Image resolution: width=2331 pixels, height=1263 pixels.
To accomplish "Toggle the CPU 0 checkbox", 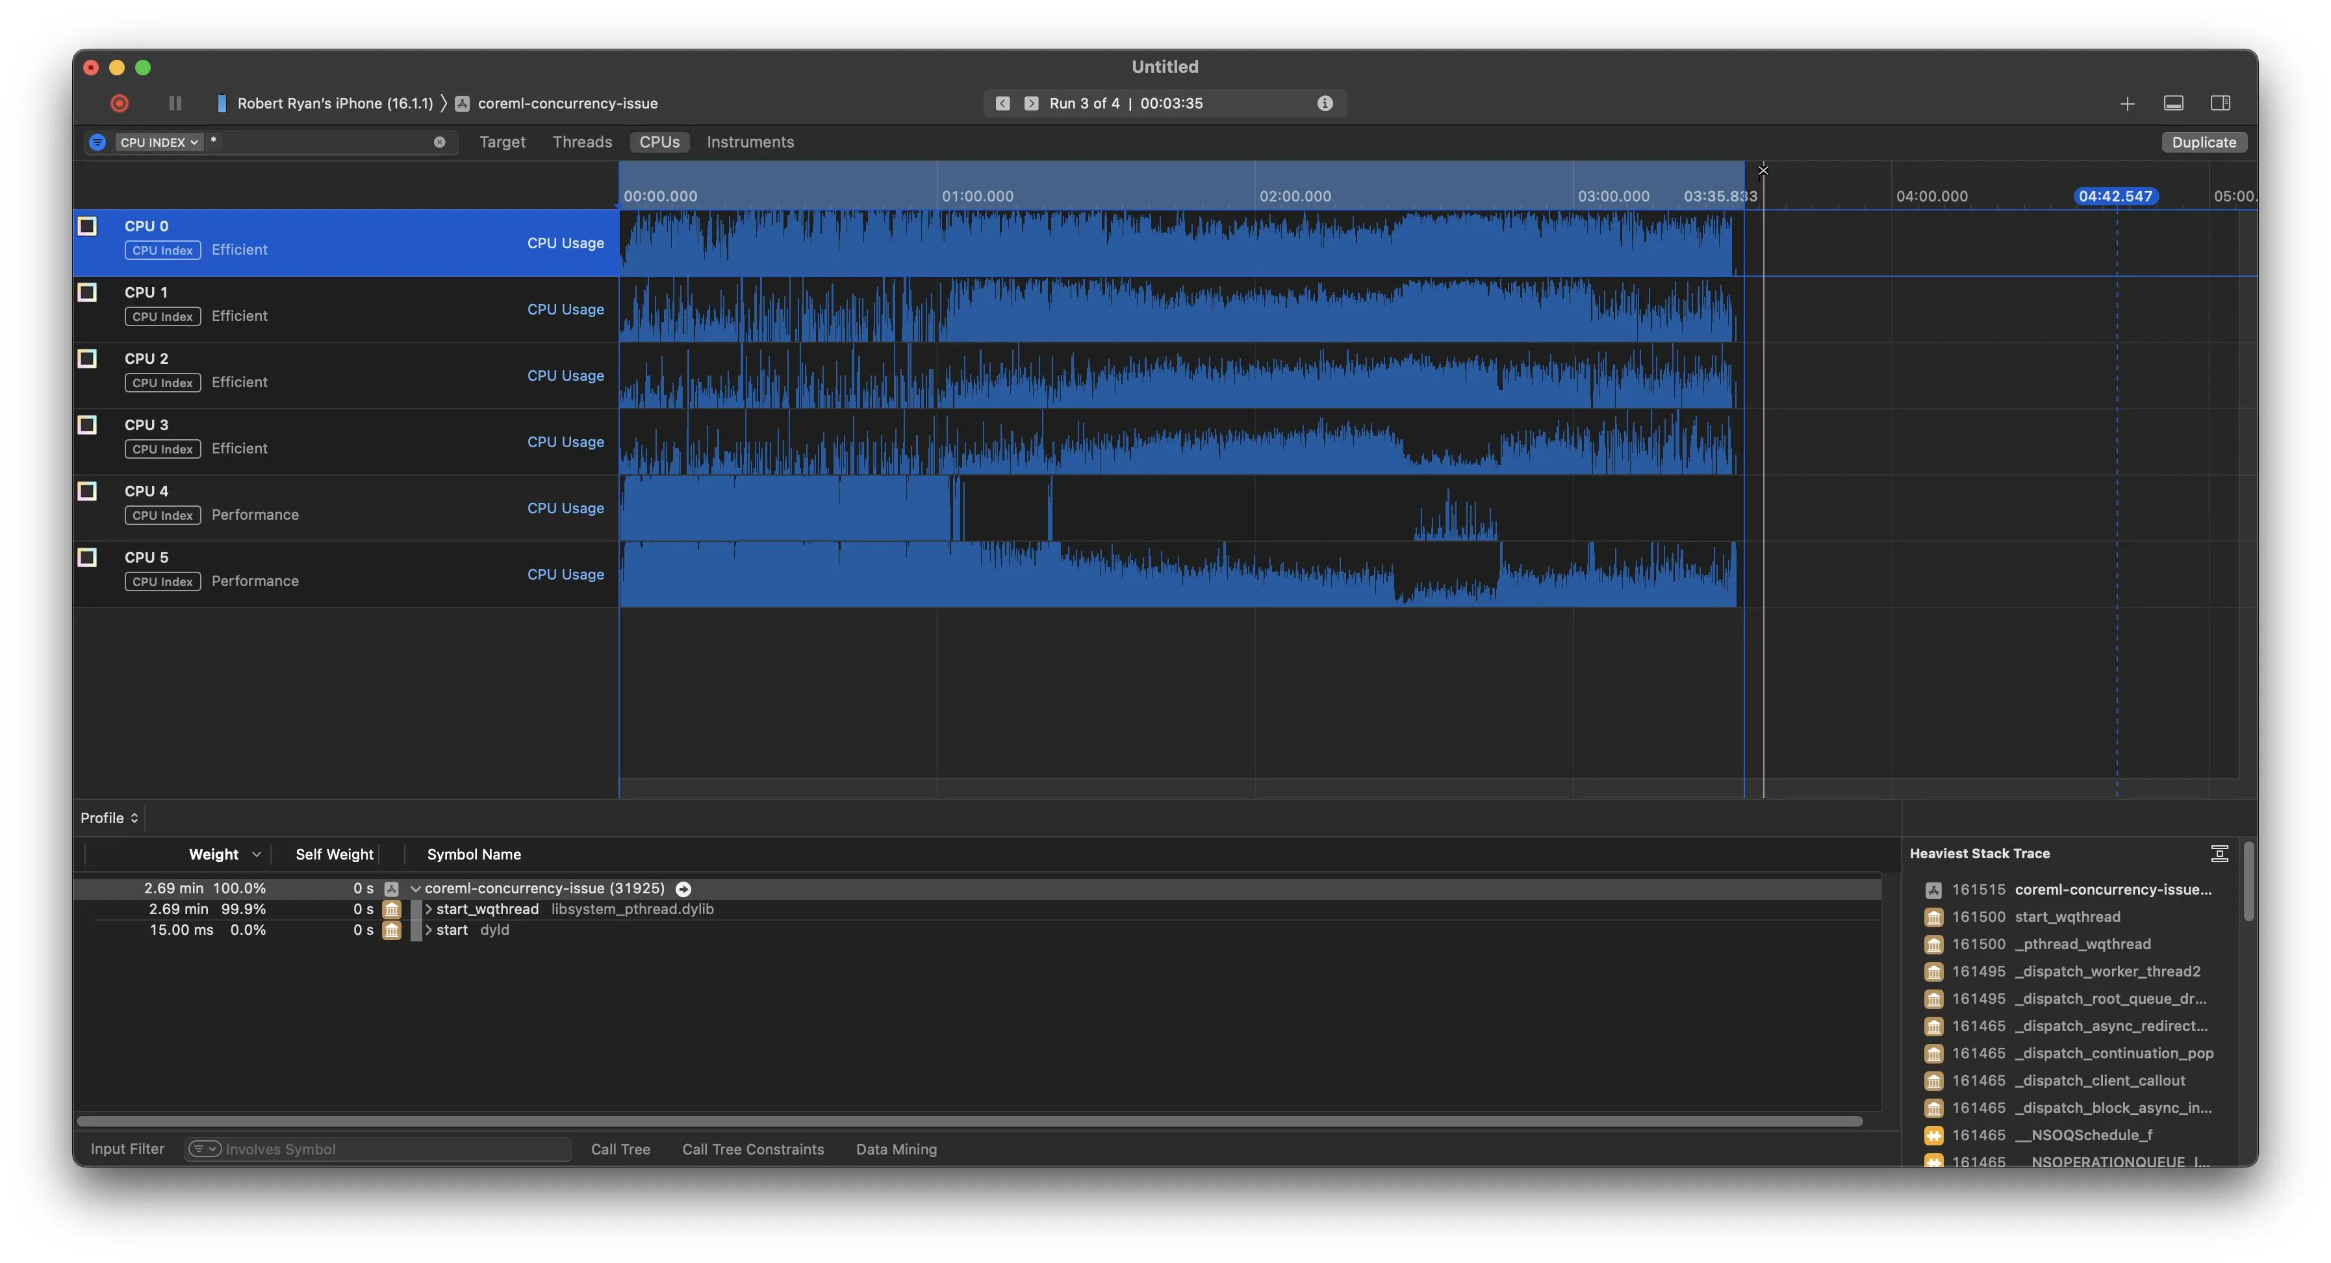I will pos(87,226).
